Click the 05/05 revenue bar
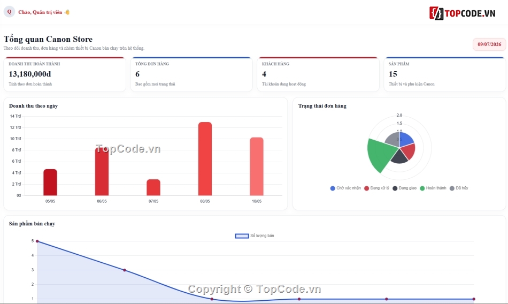 coord(50,183)
